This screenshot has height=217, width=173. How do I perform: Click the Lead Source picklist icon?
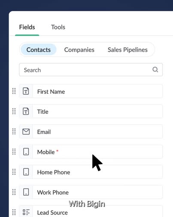pos(26,212)
